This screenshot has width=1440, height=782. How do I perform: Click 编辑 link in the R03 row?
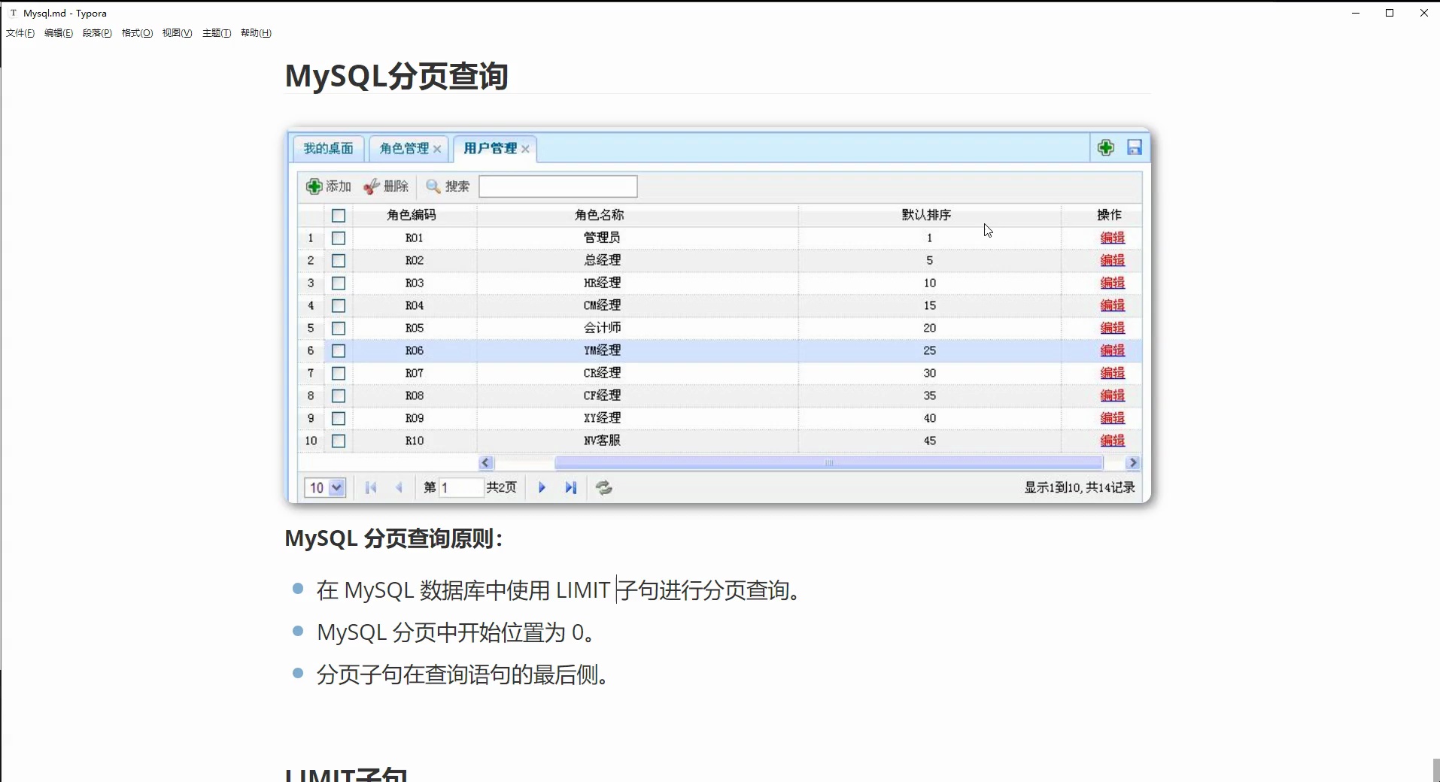(1113, 283)
